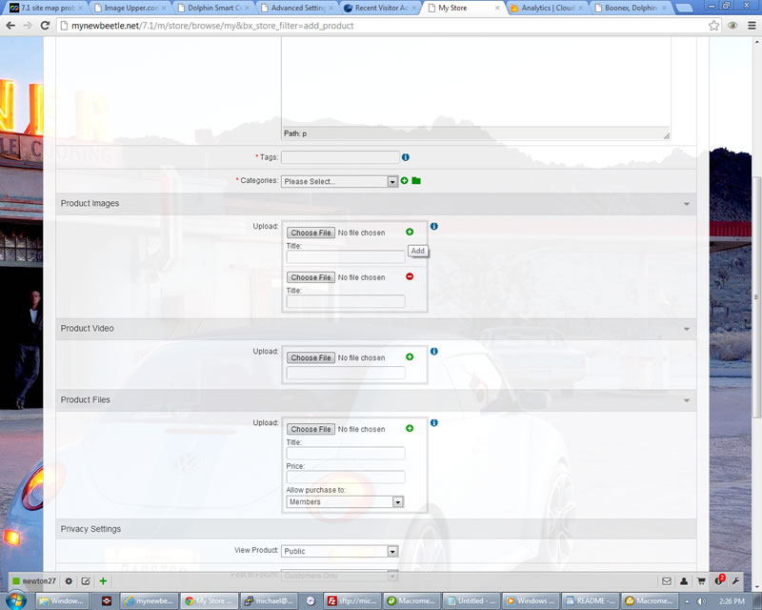
Task: Click the green plus icon next to Categories
Action: point(404,180)
